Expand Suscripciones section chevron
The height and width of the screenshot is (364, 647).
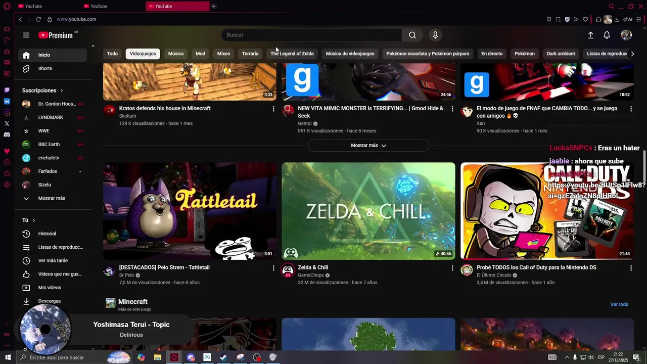(x=62, y=90)
